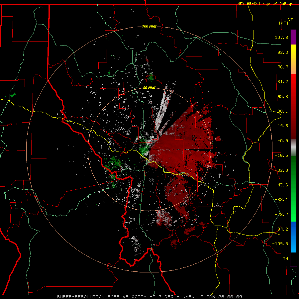The image size is (299, 299).
Task: Click the blue segment of the color bar
Action: pyautogui.click(x=293, y=237)
